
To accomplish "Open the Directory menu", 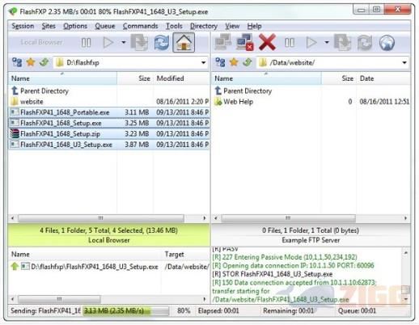I will click(204, 26).
